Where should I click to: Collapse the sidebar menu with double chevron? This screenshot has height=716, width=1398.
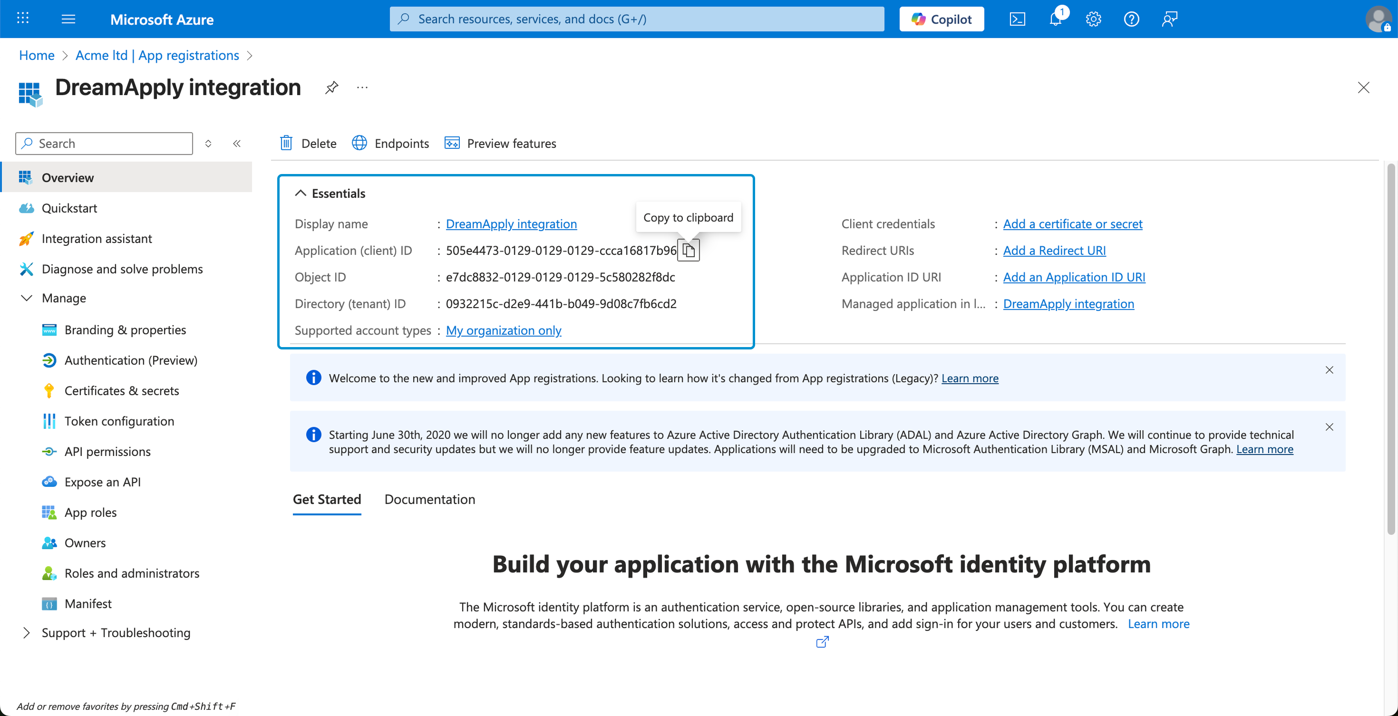tap(237, 143)
